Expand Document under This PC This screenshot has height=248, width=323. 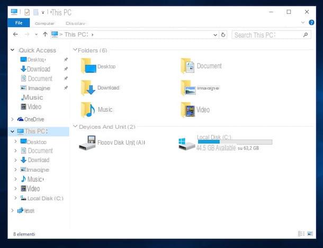click(16, 150)
